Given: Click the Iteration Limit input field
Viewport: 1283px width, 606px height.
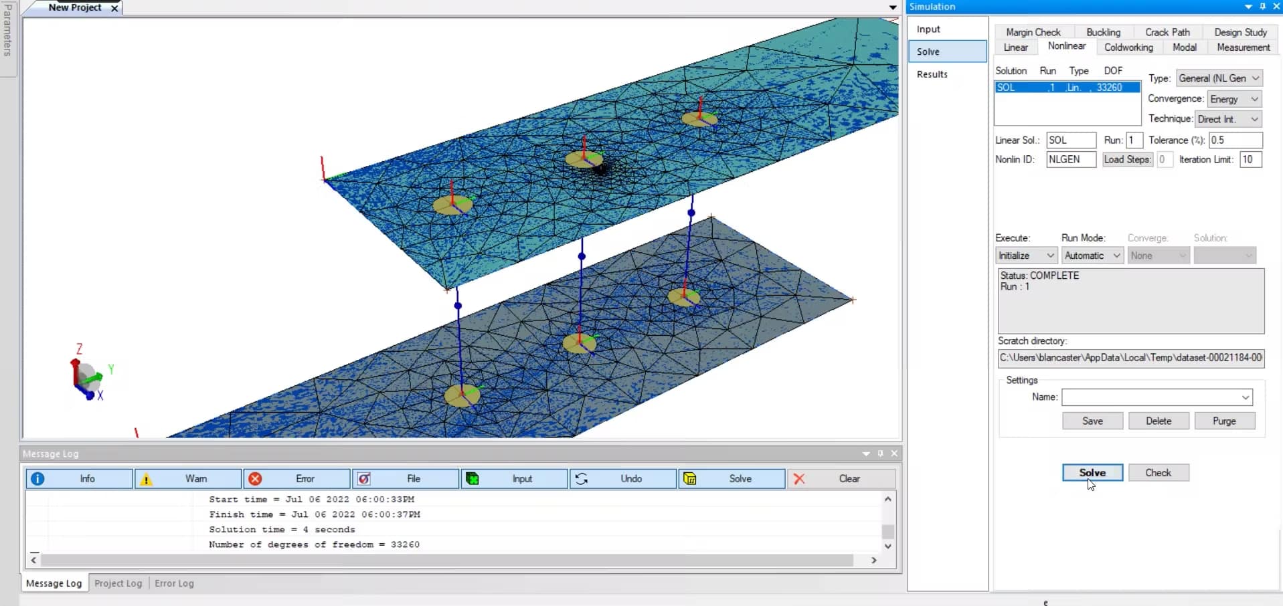Looking at the screenshot, I should [x=1249, y=159].
